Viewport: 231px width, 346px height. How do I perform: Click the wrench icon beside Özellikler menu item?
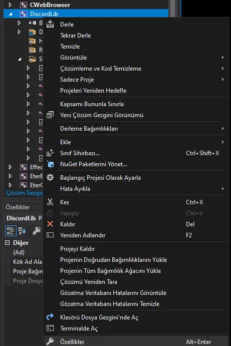(50, 341)
